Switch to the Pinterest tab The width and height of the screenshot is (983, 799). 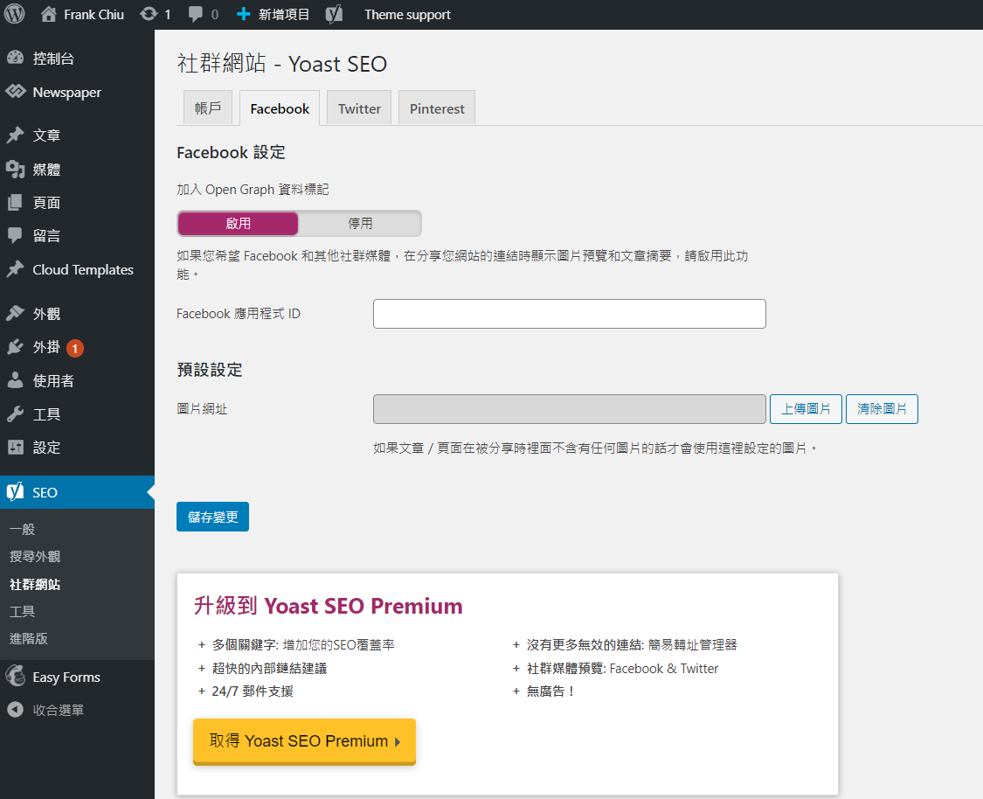pos(437,108)
